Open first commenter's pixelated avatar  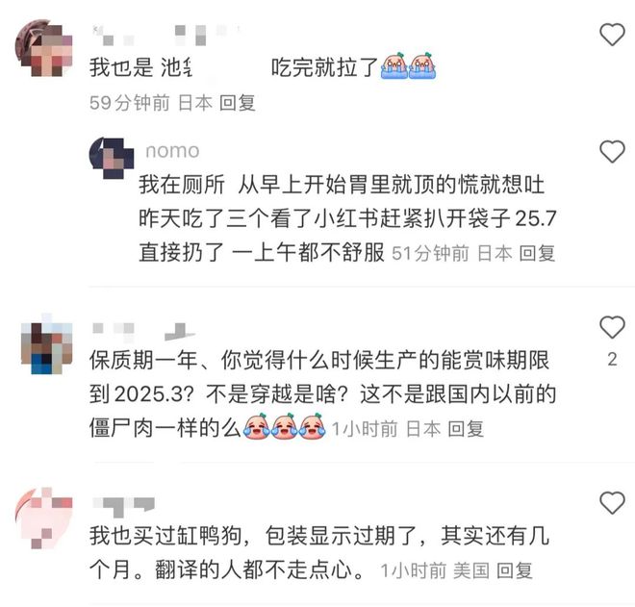click(x=43, y=48)
